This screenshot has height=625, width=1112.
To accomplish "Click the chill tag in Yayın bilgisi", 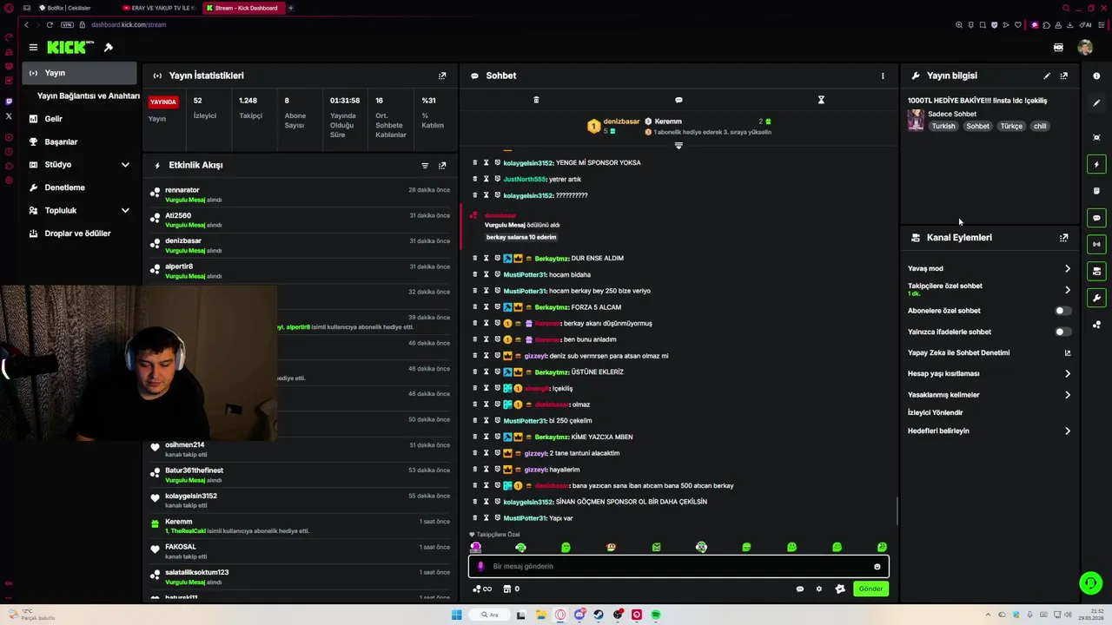I will pos(1040,126).
